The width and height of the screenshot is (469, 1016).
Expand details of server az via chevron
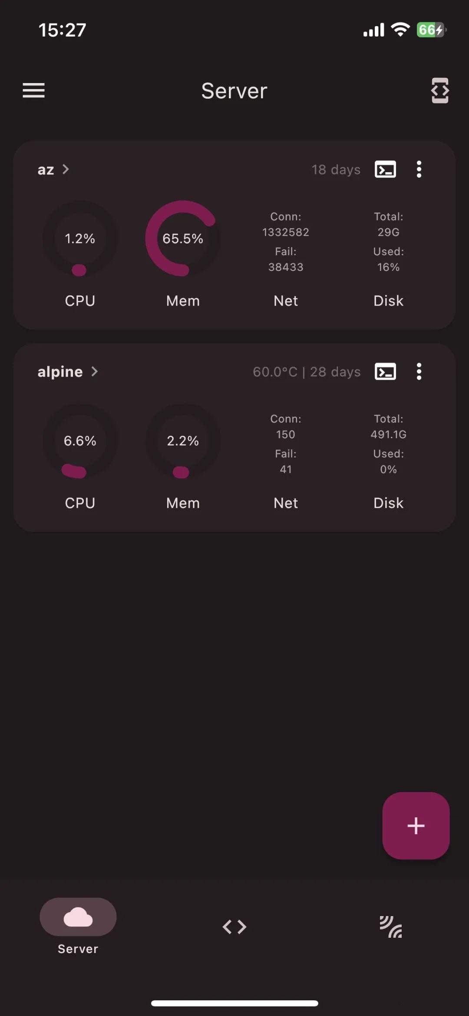66,170
